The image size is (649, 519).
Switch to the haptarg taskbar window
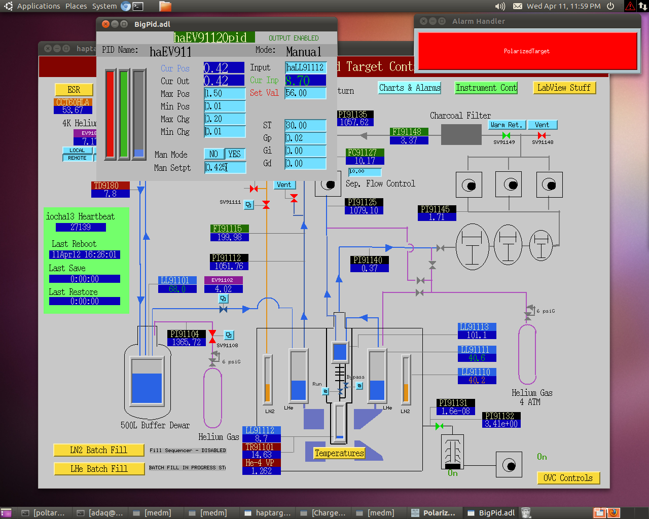click(267, 513)
